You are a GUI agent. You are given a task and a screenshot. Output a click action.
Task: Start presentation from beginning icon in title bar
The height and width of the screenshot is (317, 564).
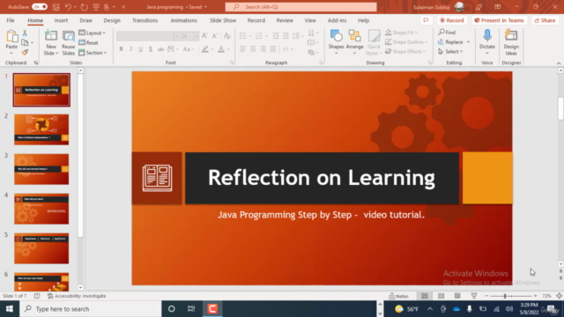[96, 7]
